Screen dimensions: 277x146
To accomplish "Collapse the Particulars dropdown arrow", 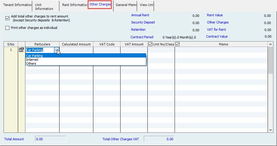I will (x=56, y=50).
